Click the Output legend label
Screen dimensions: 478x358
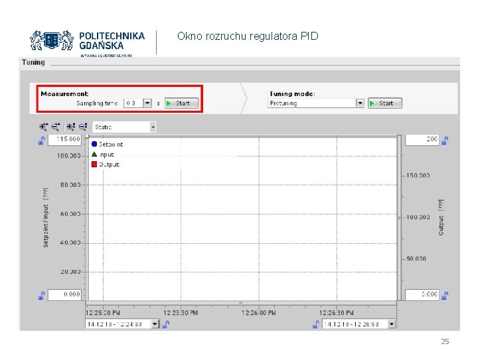[x=109, y=164]
